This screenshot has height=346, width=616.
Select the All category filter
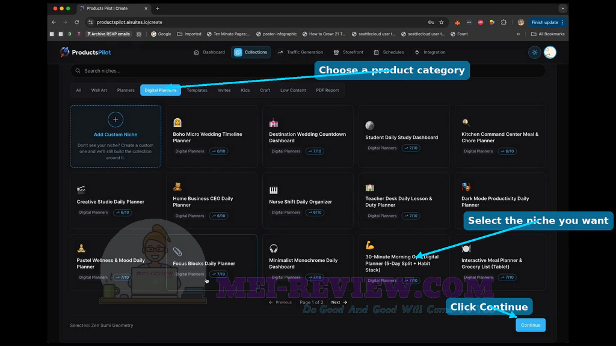(x=79, y=90)
